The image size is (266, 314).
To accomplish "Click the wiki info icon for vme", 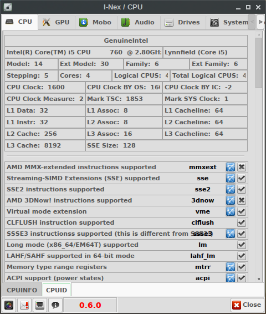I will tap(231, 211).
